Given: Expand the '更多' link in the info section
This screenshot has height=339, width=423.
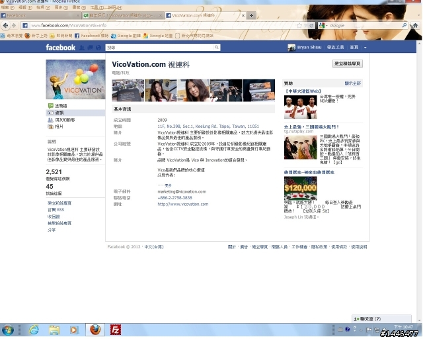Looking at the screenshot, I should 168,185.
